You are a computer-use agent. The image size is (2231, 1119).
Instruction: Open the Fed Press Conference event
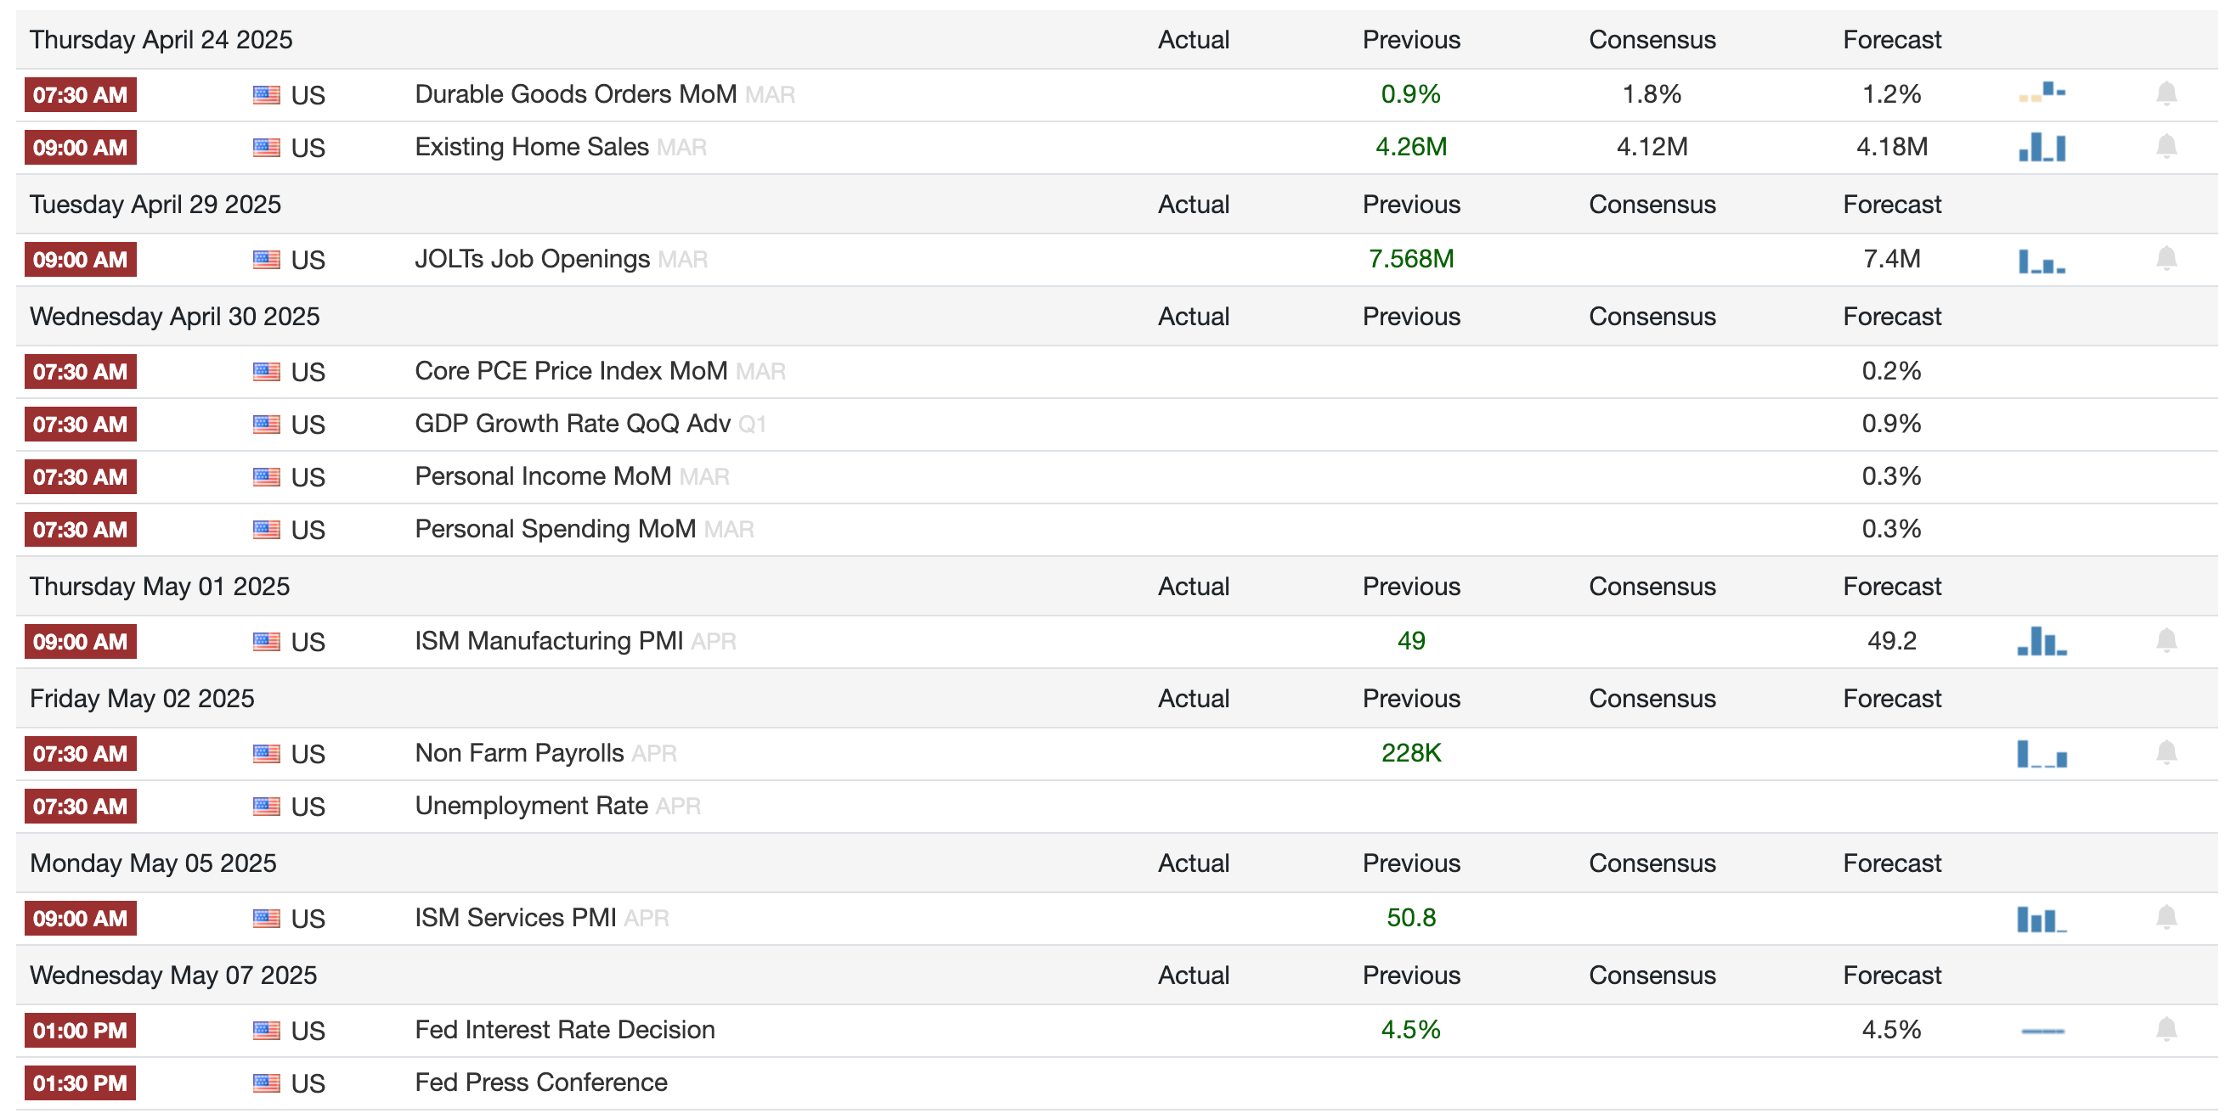(540, 1082)
